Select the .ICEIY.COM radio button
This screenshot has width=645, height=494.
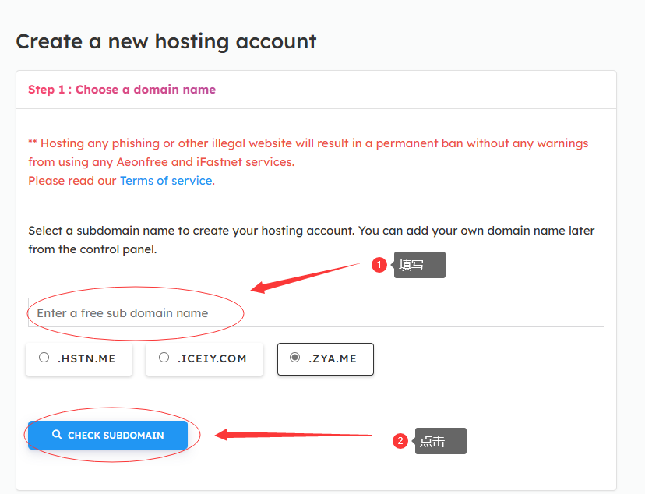click(x=164, y=358)
